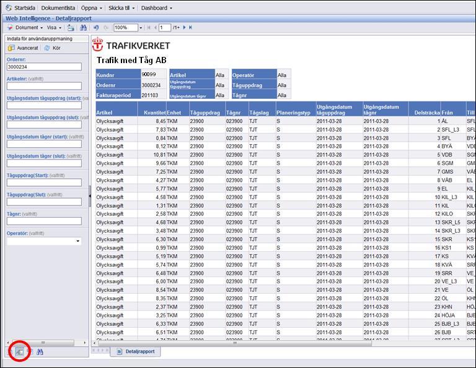This screenshot has height=368, width=476.
Task: Open the Dokumentlista page
Action: pos(58,8)
